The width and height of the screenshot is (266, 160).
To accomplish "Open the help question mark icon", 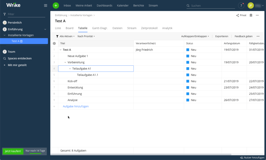I will click(241, 5).
